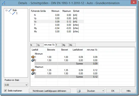This screenshot has width=139, height=96.
Task: Switch to the T tab
Action: (59, 45)
